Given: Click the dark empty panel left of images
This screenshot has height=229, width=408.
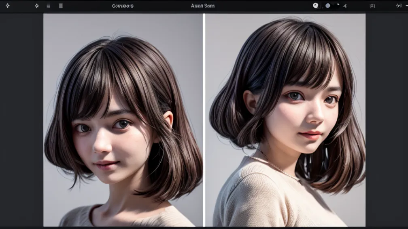Looking at the screenshot, I should pyautogui.click(x=21, y=120).
